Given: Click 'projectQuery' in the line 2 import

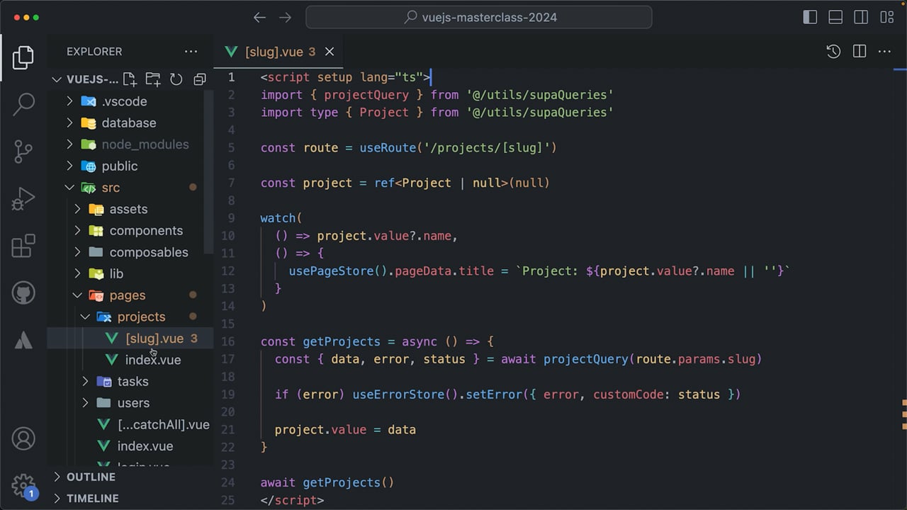Looking at the screenshot, I should tap(366, 95).
